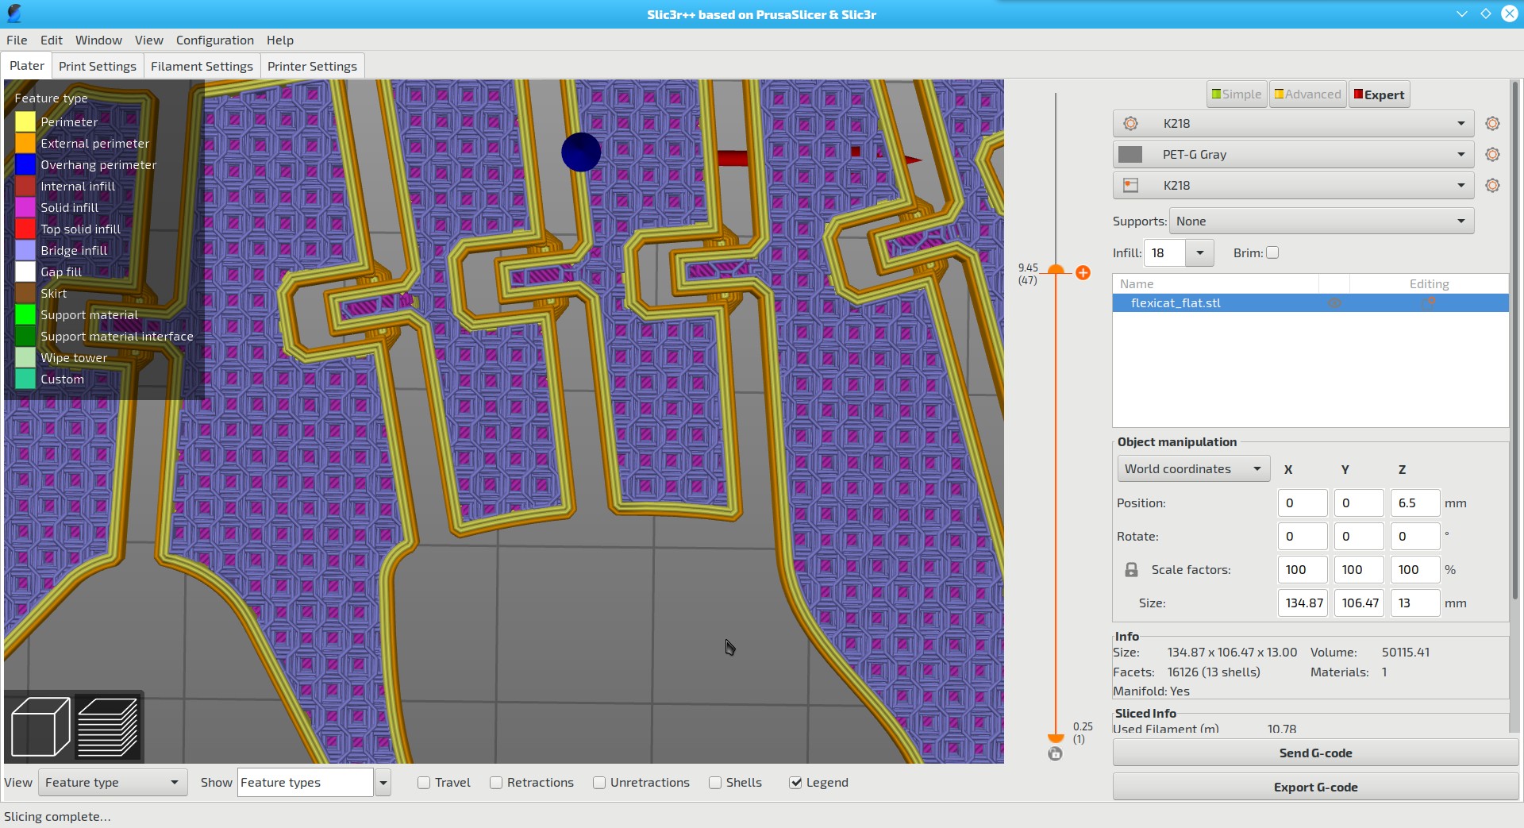Open filament settings gear next to PET-G Gray
The width and height of the screenshot is (1524, 828).
(1492, 155)
